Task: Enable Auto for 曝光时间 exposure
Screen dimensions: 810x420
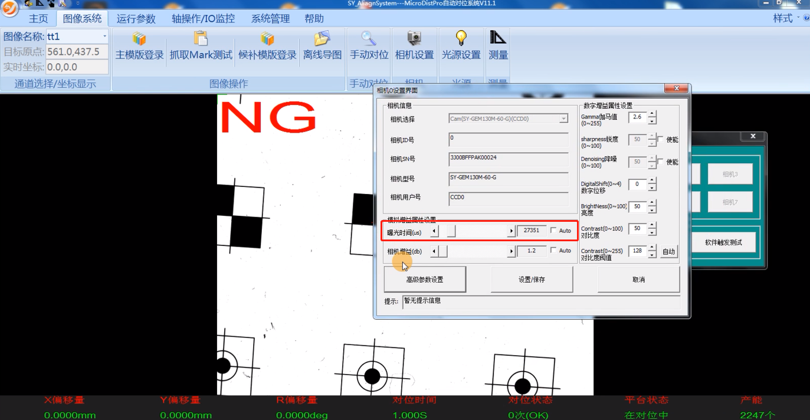Action: click(x=553, y=231)
